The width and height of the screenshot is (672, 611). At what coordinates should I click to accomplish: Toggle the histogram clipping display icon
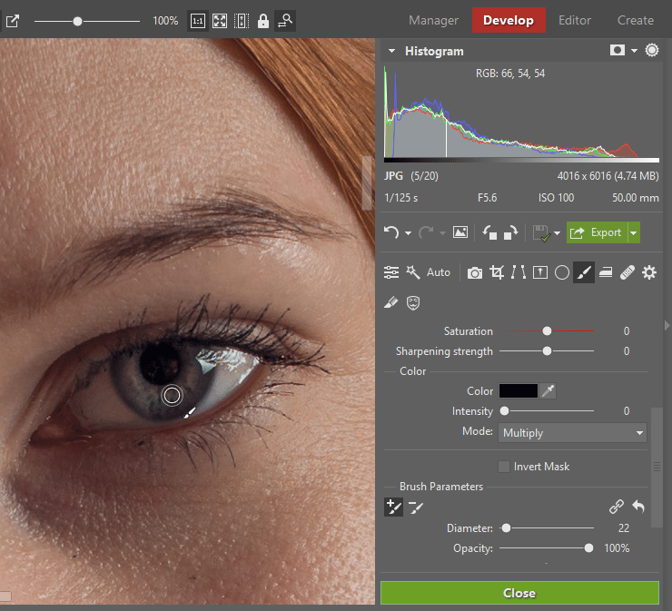[x=618, y=50]
